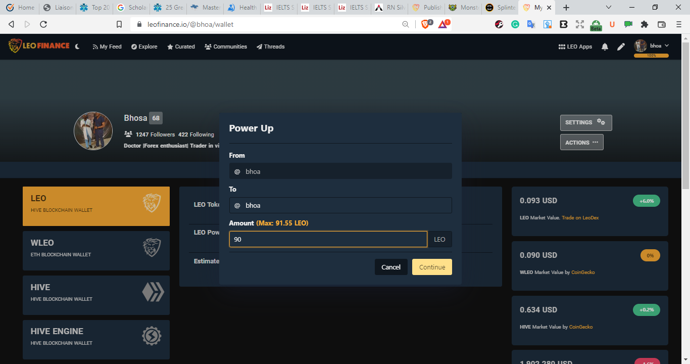The width and height of the screenshot is (690, 364).
Task: Click the fullscreen-arrows extension icon
Action: [x=579, y=24]
